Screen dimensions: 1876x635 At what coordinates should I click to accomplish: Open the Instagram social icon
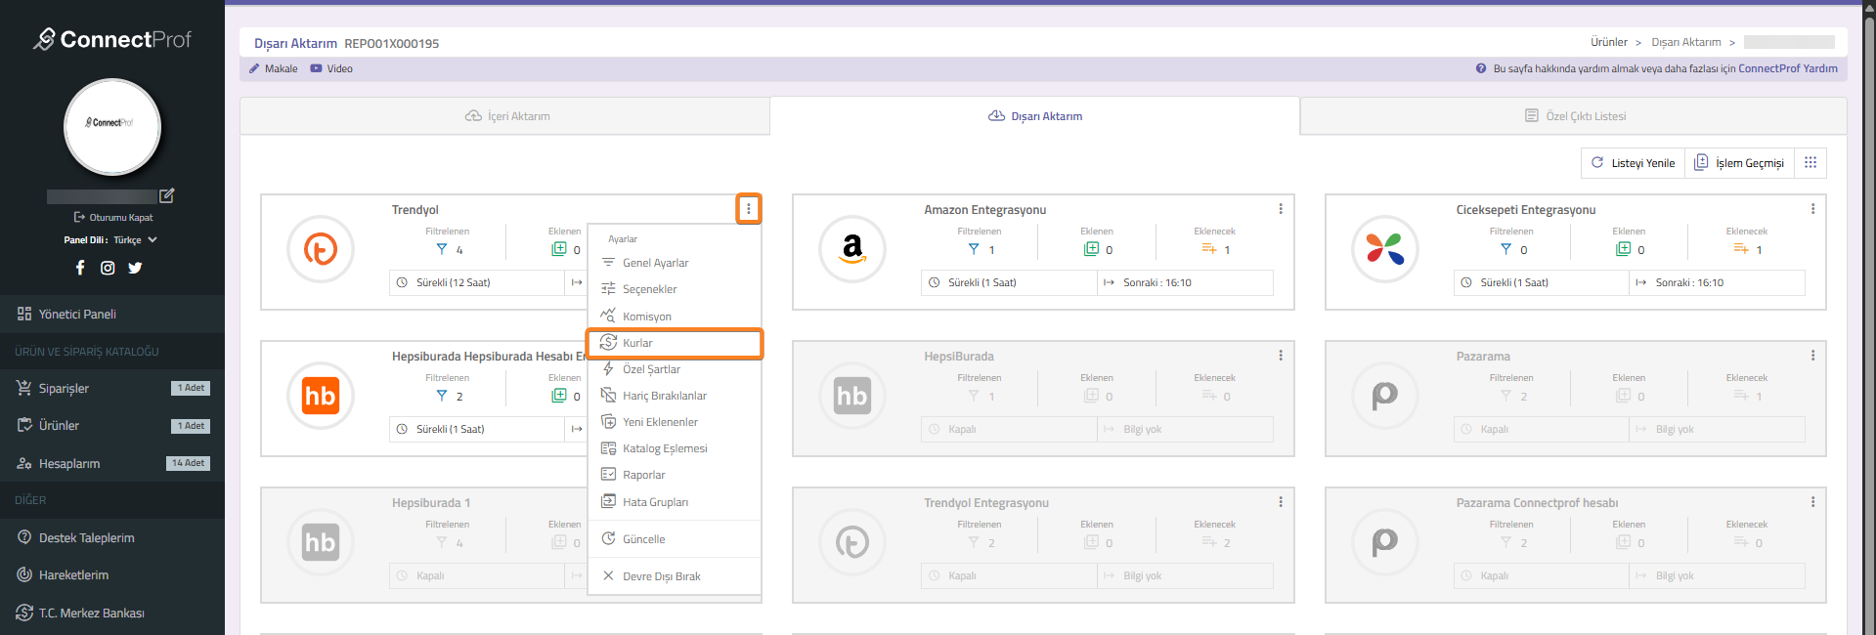point(108,268)
